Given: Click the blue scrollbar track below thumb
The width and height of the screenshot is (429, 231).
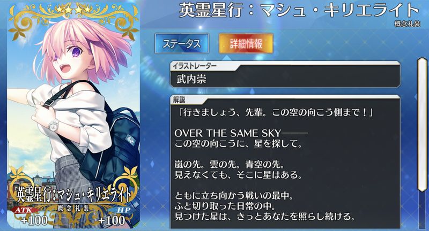Looking at the screenshot, I should tap(422, 210).
